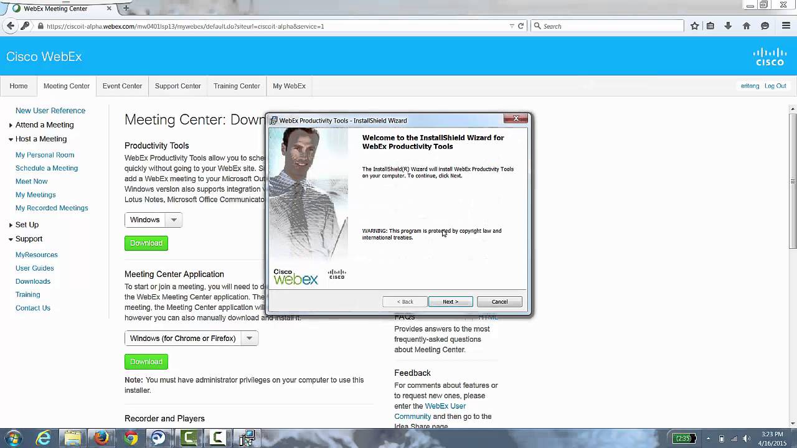The height and width of the screenshot is (448, 797).
Task: Open the My Meetings link
Action: [35, 195]
